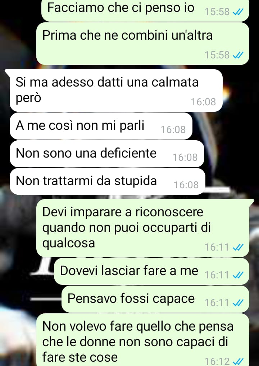Select the 'Prima che ne combini un'altra' bubble

point(143,44)
